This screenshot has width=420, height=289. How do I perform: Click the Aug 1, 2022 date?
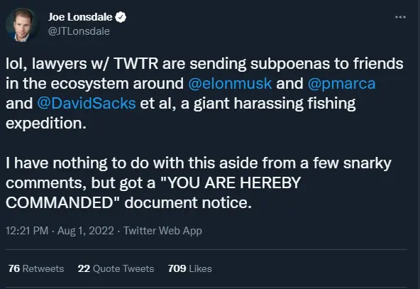click(x=86, y=231)
